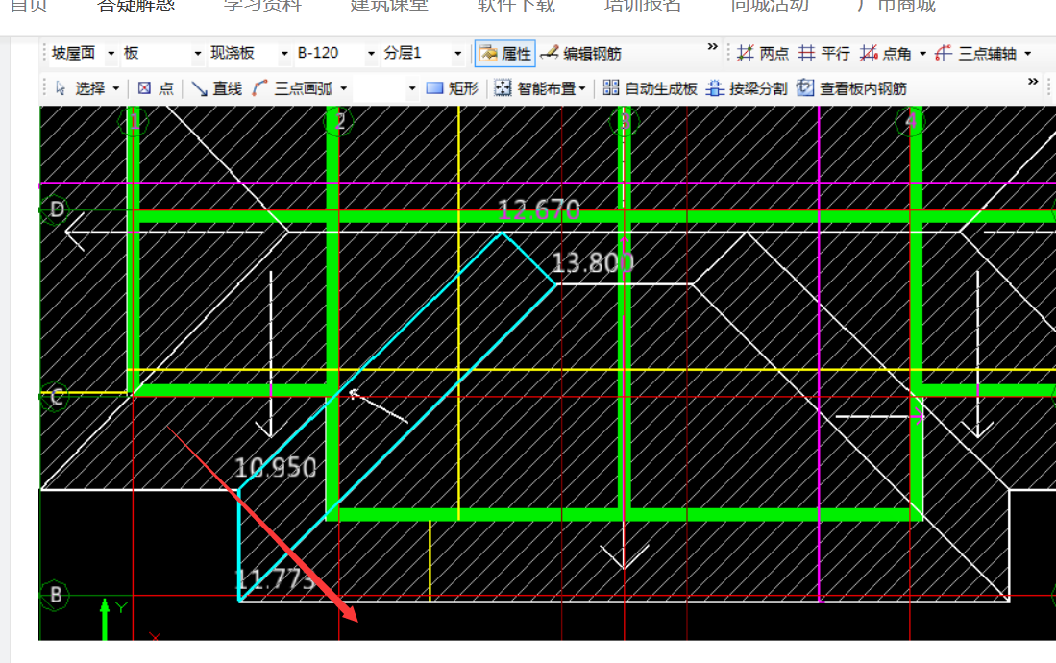
Task: Expand the 智能布置 dropdown arrow
Action: (582, 88)
